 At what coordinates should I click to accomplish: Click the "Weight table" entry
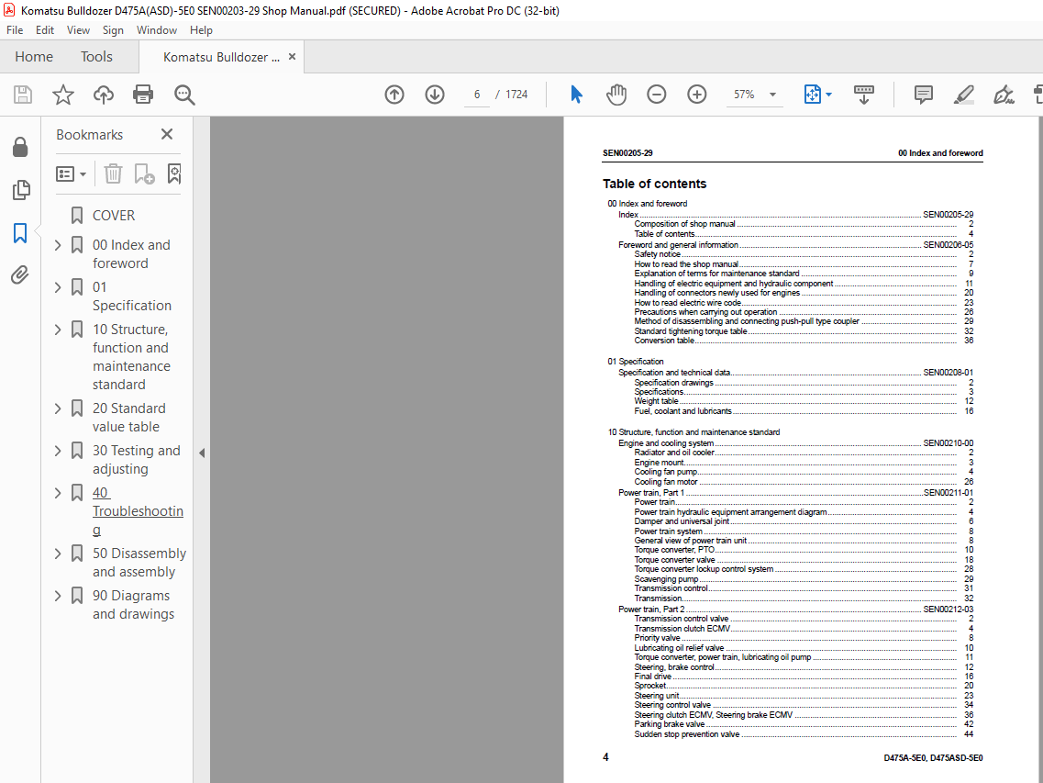coord(656,401)
